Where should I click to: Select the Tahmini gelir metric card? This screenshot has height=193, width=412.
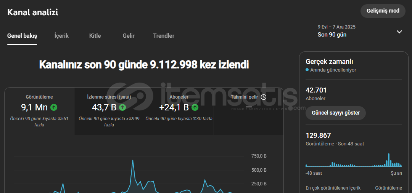(x=249, y=111)
